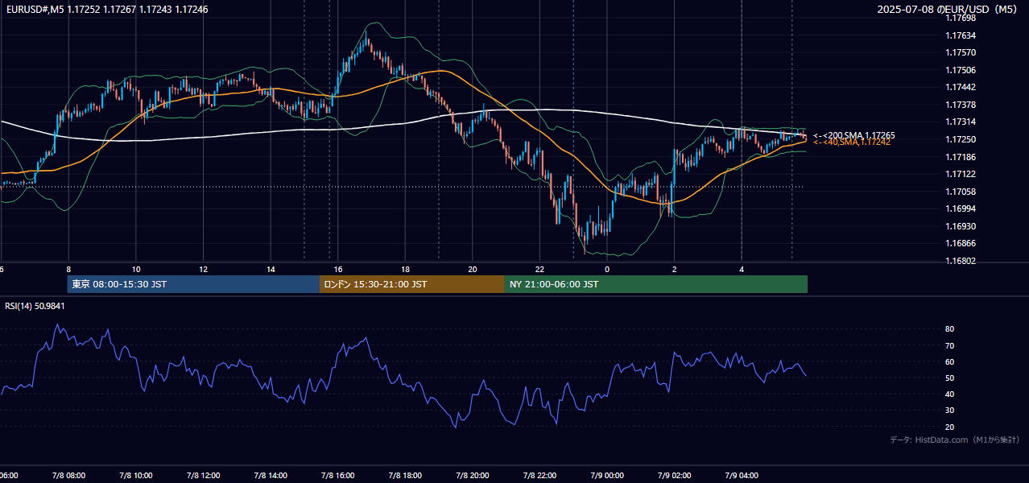Click price axis label 1.17570
Screen dimensions: 1029x483
[x=961, y=52]
